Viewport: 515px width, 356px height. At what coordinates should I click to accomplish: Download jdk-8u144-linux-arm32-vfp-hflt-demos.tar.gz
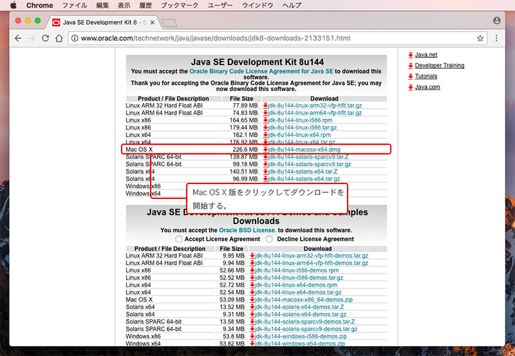312,256
